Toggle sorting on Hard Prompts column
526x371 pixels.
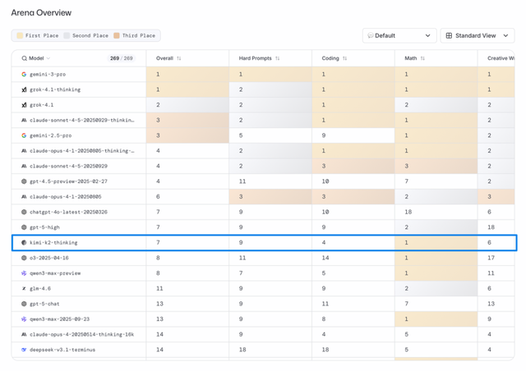[x=277, y=59]
